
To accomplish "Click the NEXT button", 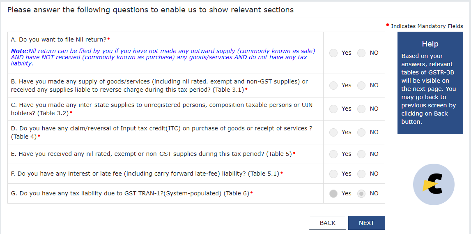I will pyautogui.click(x=366, y=223).
